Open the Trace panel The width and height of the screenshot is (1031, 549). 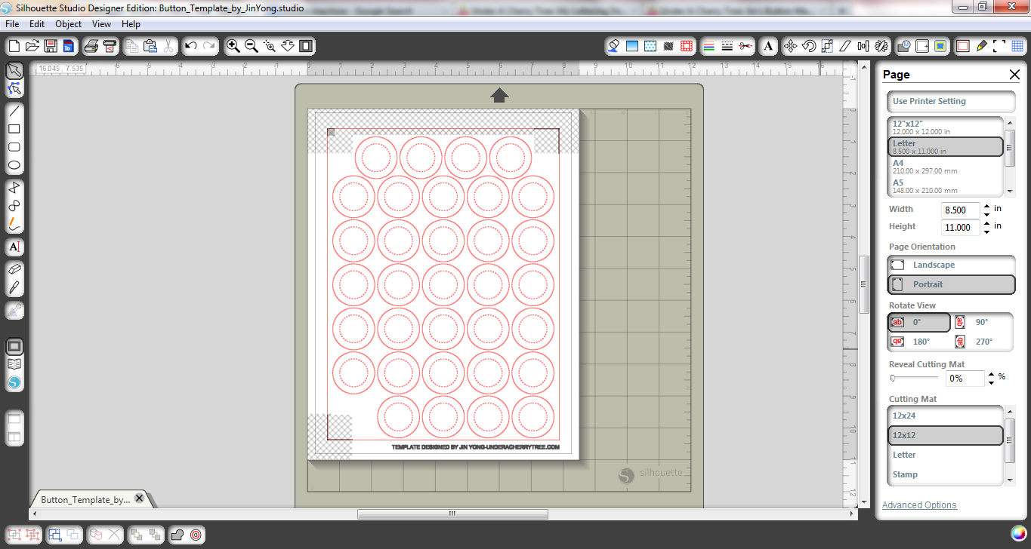click(x=940, y=46)
